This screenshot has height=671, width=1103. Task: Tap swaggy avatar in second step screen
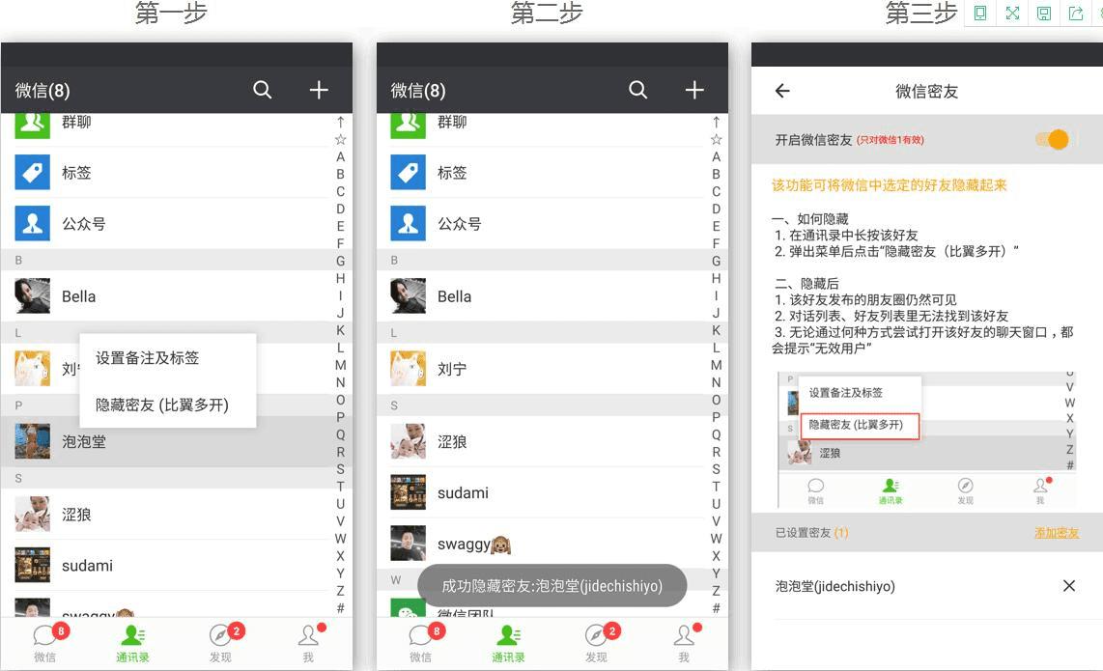408,543
